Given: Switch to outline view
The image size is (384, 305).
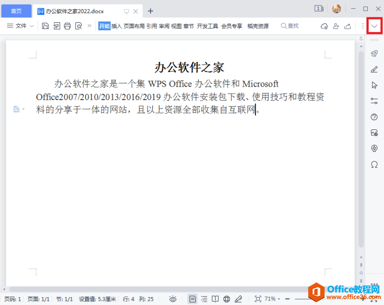Looking at the screenshot, I should pos(204,299).
